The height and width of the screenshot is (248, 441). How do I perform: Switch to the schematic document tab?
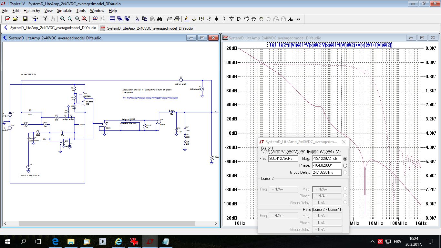pyautogui.click(x=50, y=28)
